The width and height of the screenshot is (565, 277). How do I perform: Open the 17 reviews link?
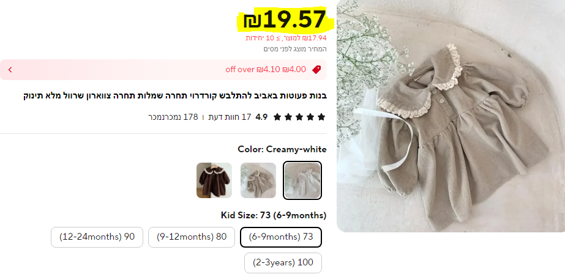pyautogui.click(x=230, y=117)
